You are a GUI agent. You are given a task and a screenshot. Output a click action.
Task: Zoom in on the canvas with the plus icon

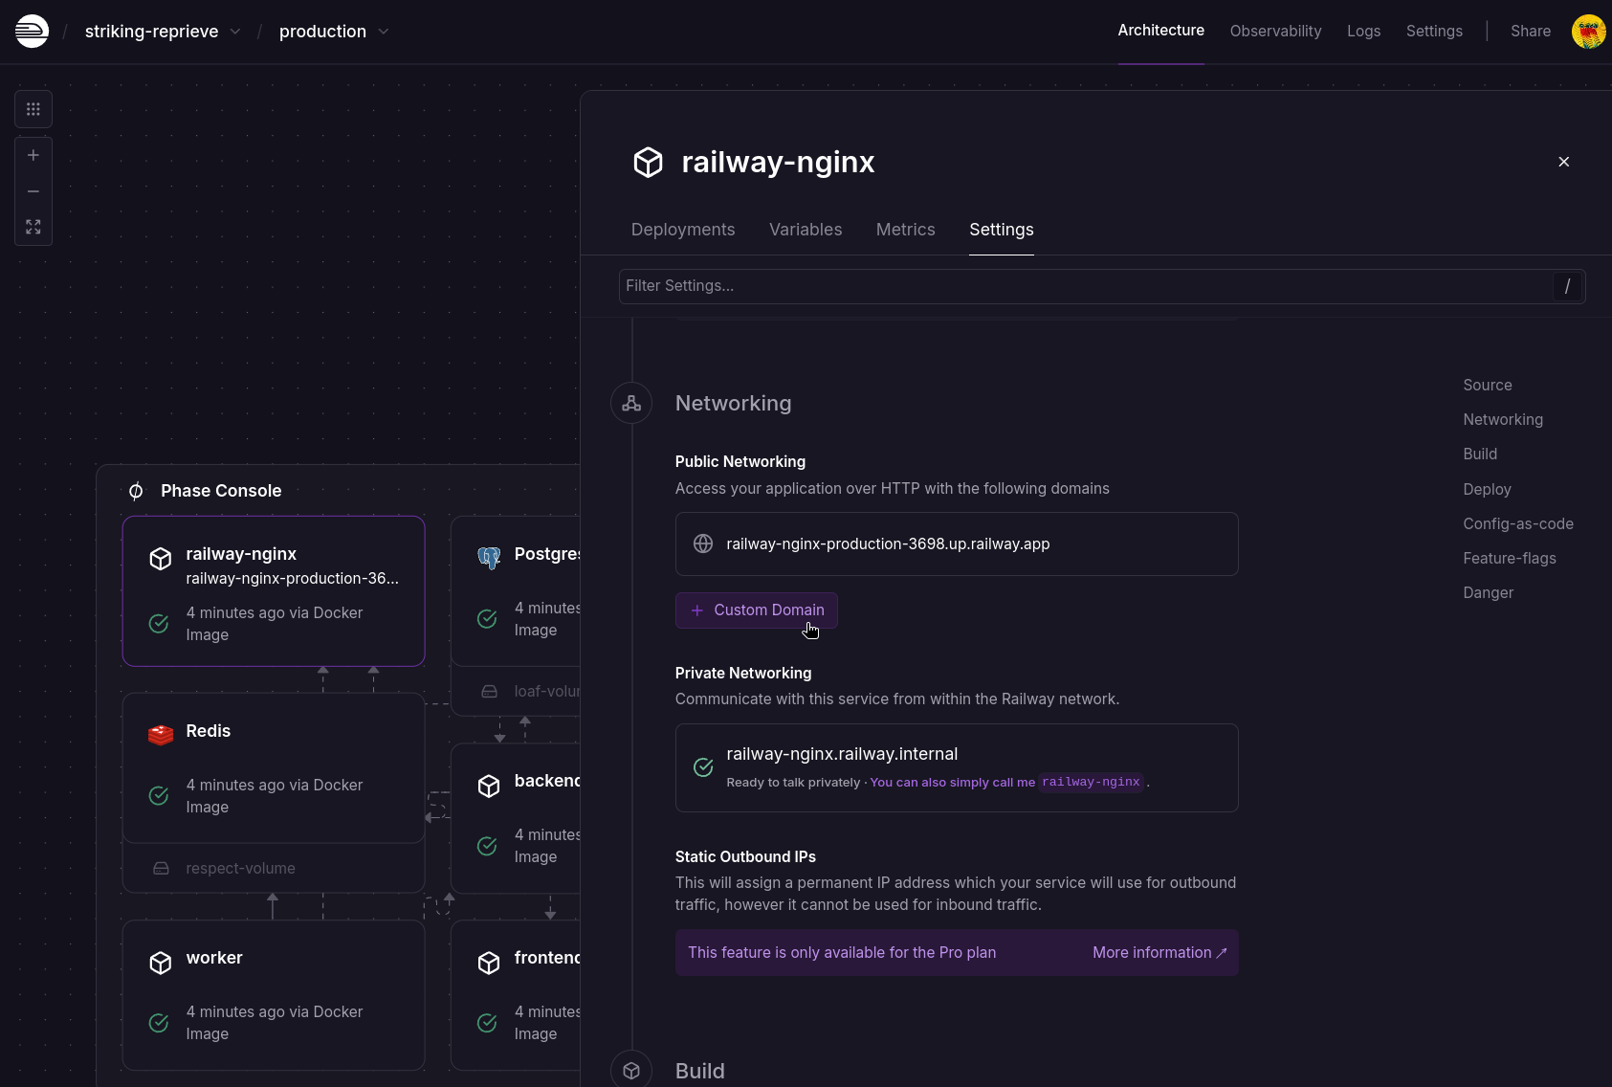pos(33,154)
